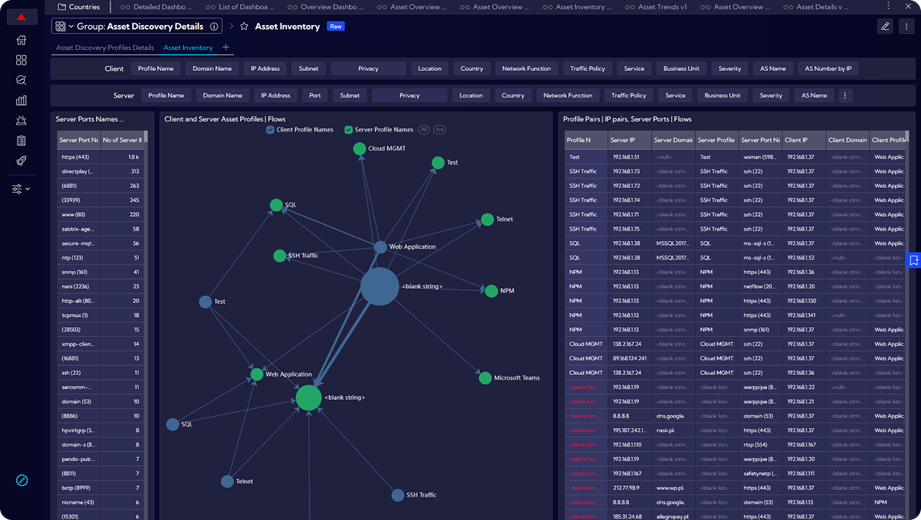921x520 pixels.
Task: Uncheck the Client Profile Names checkbox
Action: (270, 130)
